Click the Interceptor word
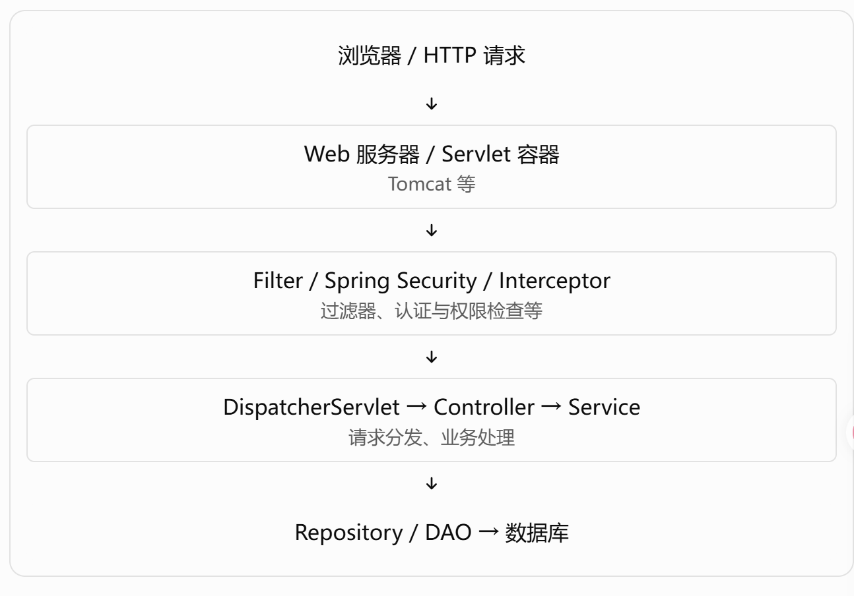Screen dimensions: 854x596 [554, 281]
